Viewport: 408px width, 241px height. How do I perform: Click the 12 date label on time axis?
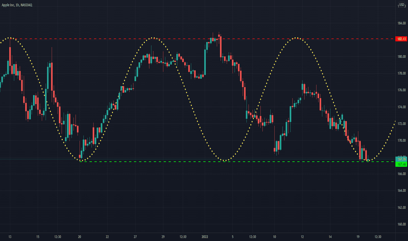[302, 237]
